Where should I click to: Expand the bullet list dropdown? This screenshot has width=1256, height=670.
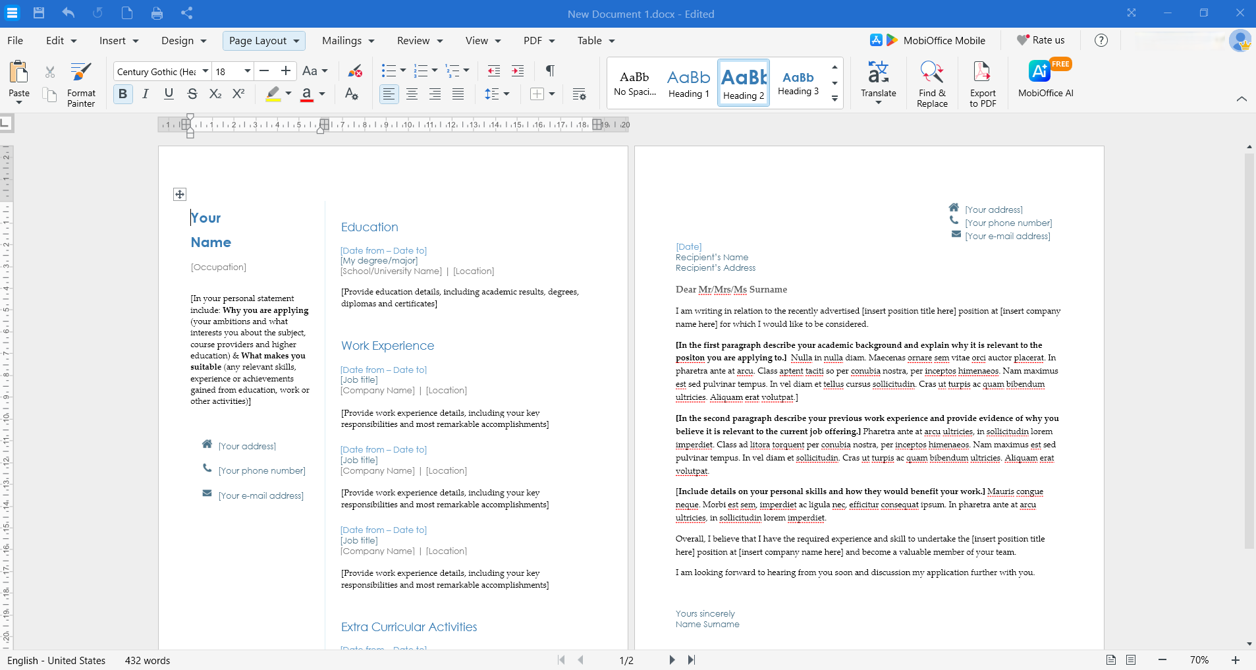point(403,71)
